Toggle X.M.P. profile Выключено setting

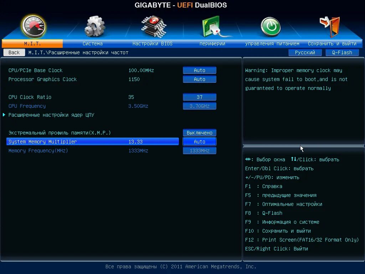tap(200, 133)
